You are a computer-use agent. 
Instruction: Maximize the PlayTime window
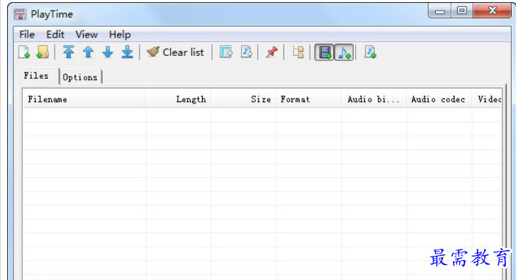tap(461, 11)
